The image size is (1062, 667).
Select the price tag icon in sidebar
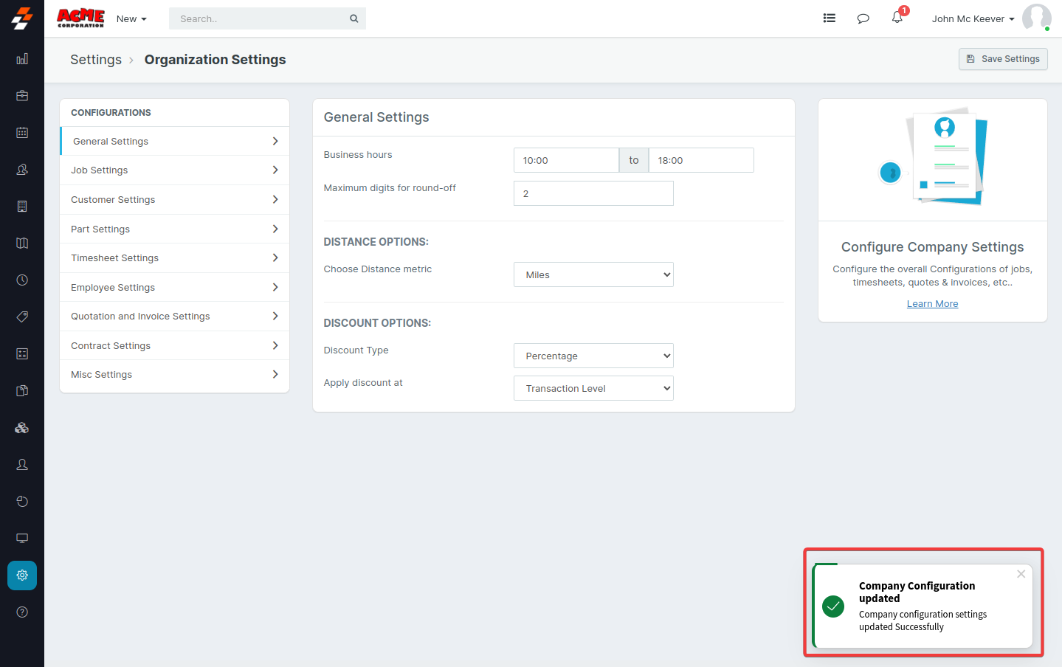22,317
